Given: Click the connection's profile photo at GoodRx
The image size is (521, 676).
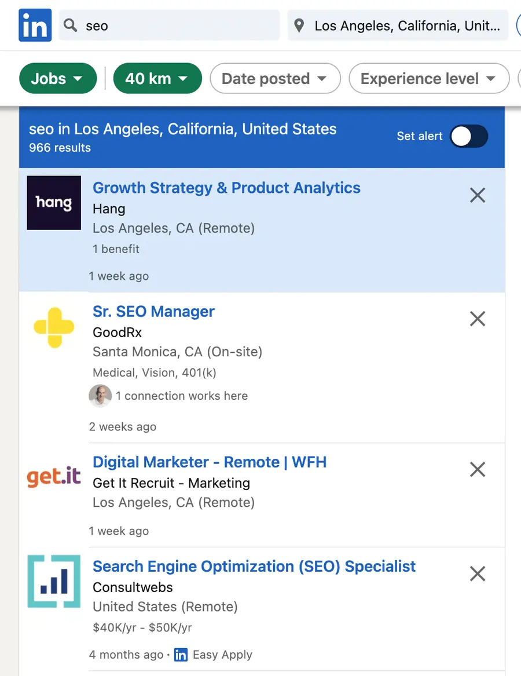Looking at the screenshot, I should click(x=100, y=396).
